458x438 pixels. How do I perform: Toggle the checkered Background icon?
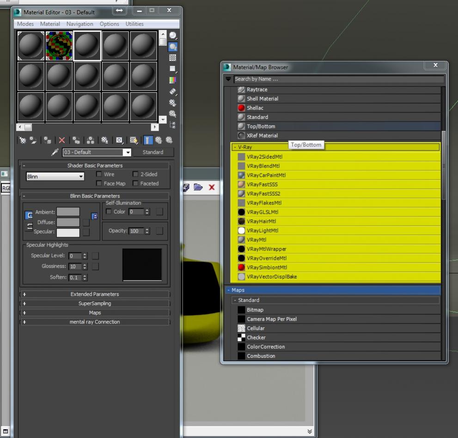point(173,58)
